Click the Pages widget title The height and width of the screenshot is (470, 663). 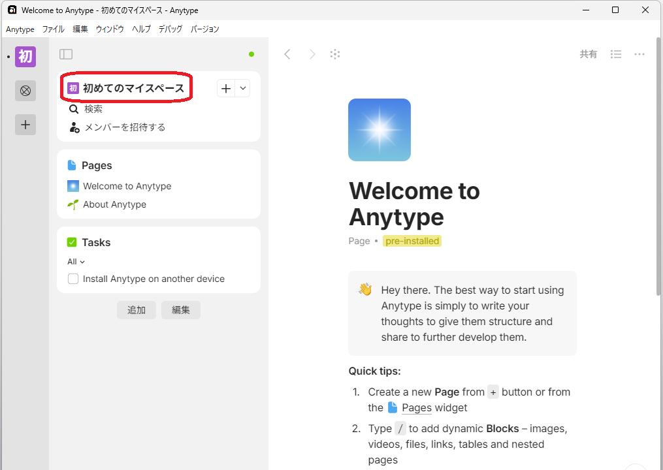tap(97, 165)
